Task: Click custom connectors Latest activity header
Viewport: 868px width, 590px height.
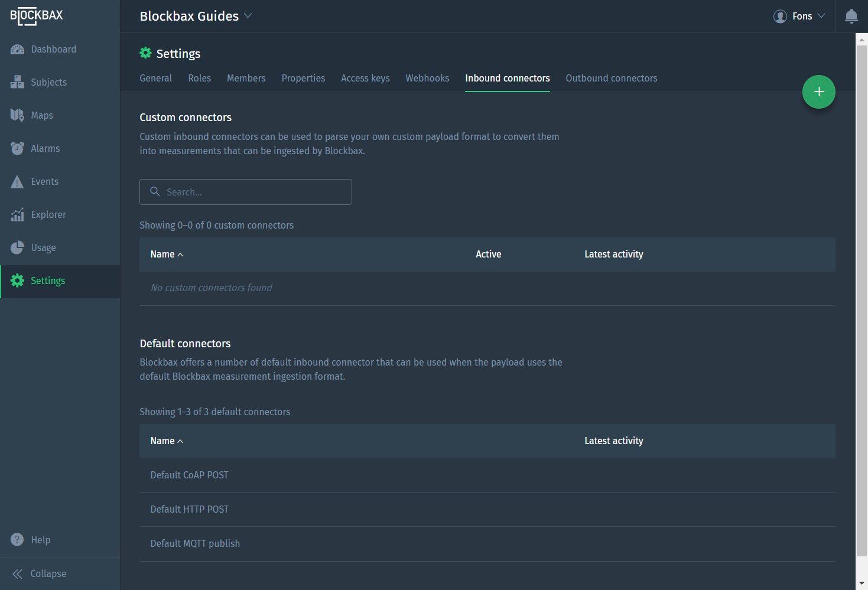Action: pyautogui.click(x=613, y=255)
